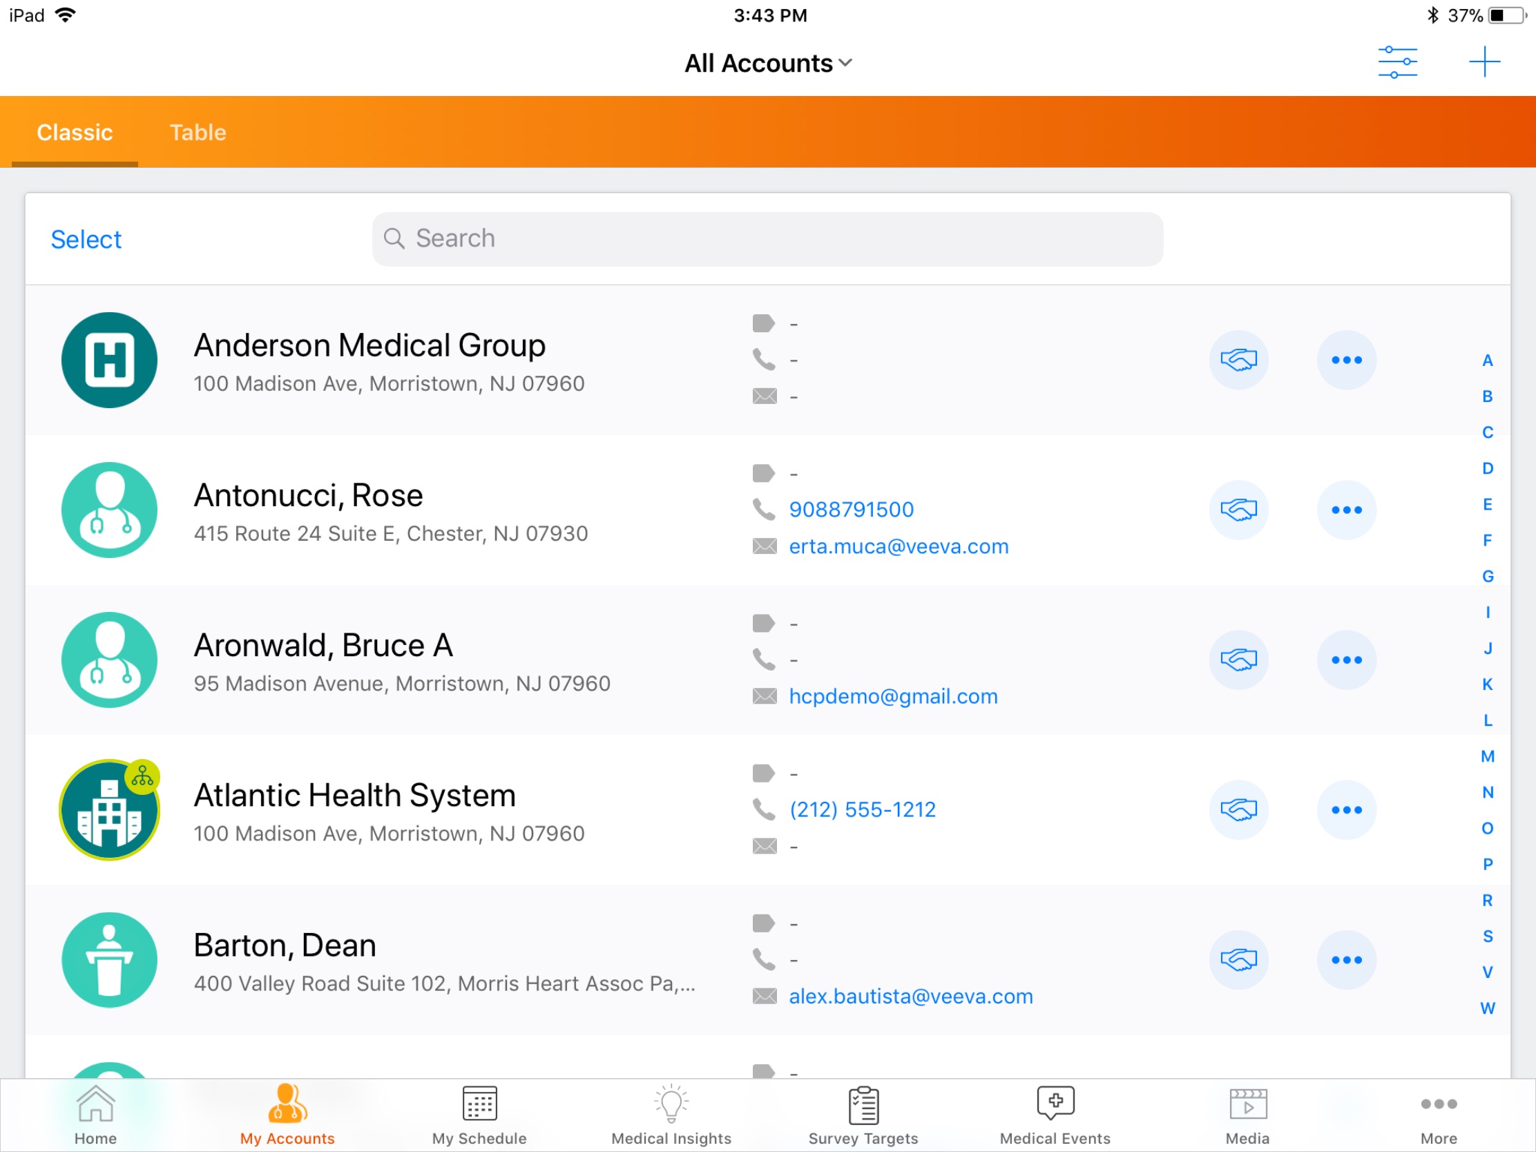The height and width of the screenshot is (1152, 1536).
Task: Open the filter sliders icon
Action: pos(1397,62)
